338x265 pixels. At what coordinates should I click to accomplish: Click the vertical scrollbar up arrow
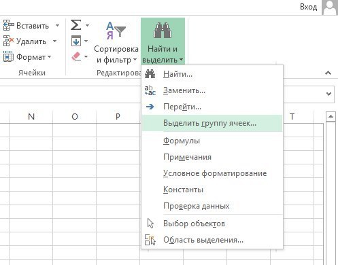331,117
